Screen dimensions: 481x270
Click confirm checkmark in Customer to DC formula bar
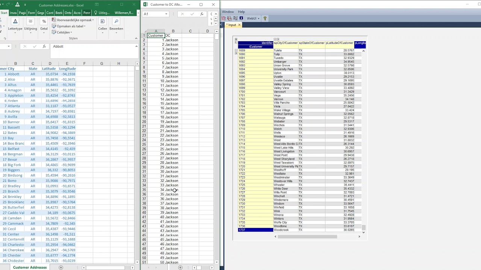tap(192, 14)
